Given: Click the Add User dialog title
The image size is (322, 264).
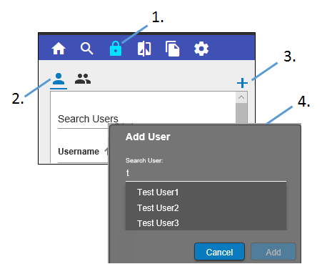Looking at the screenshot, I should 148,137.
